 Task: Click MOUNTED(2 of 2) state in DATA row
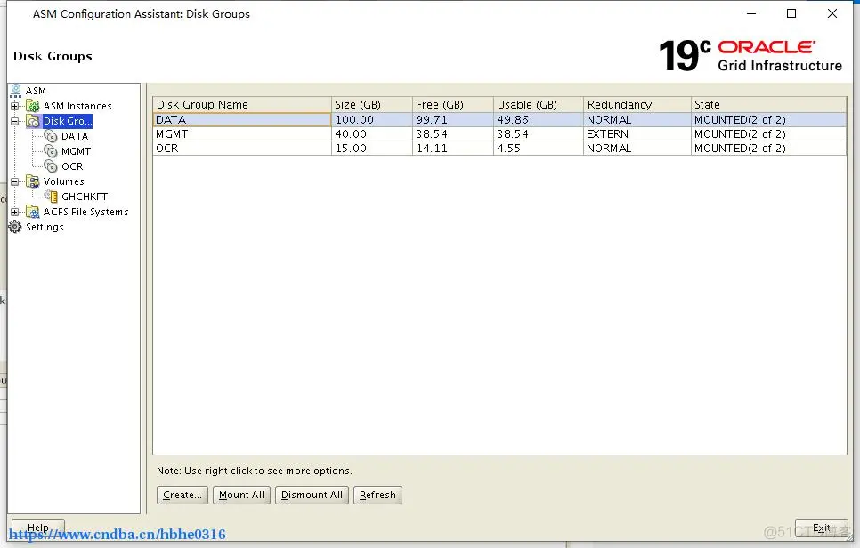tap(769, 119)
